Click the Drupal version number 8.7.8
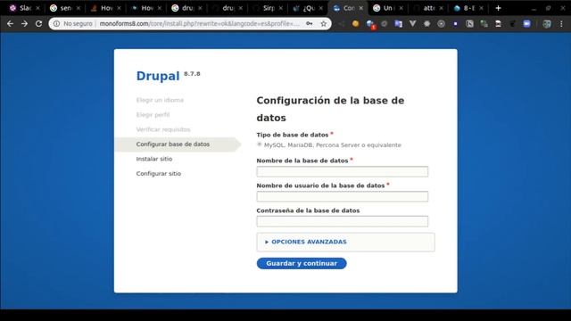This screenshot has width=571, height=321. (x=192, y=74)
